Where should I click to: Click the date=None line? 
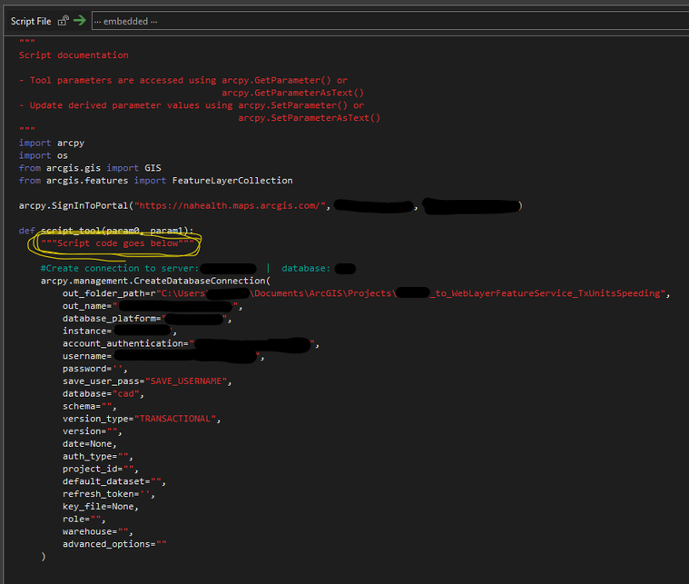pos(90,444)
